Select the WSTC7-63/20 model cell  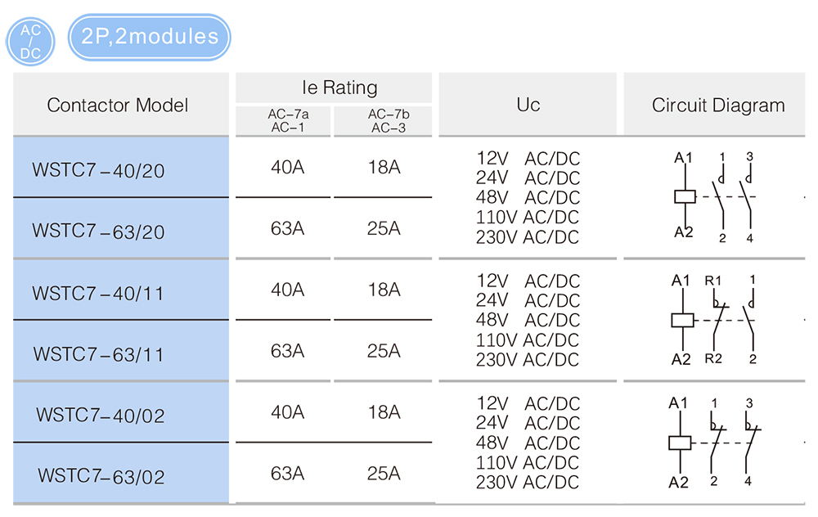pos(121,228)
